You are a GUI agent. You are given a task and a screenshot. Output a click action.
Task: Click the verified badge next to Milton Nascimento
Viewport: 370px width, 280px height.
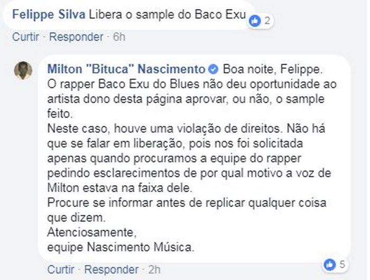[x=214, y=69]
